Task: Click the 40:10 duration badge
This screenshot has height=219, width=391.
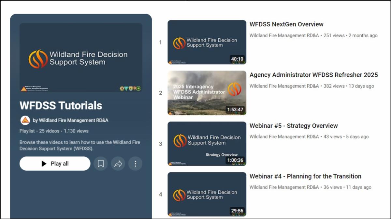Action: point(237,59)
